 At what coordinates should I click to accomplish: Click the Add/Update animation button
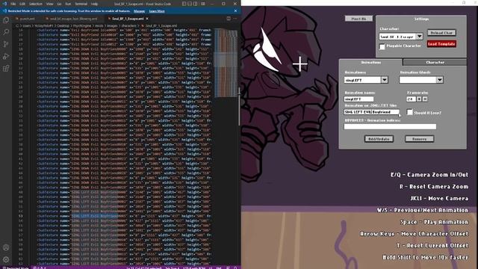[379, 139]
